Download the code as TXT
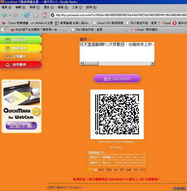Viewport: 187px width, 191px height. pyautogui.click(x=136, y=170)
